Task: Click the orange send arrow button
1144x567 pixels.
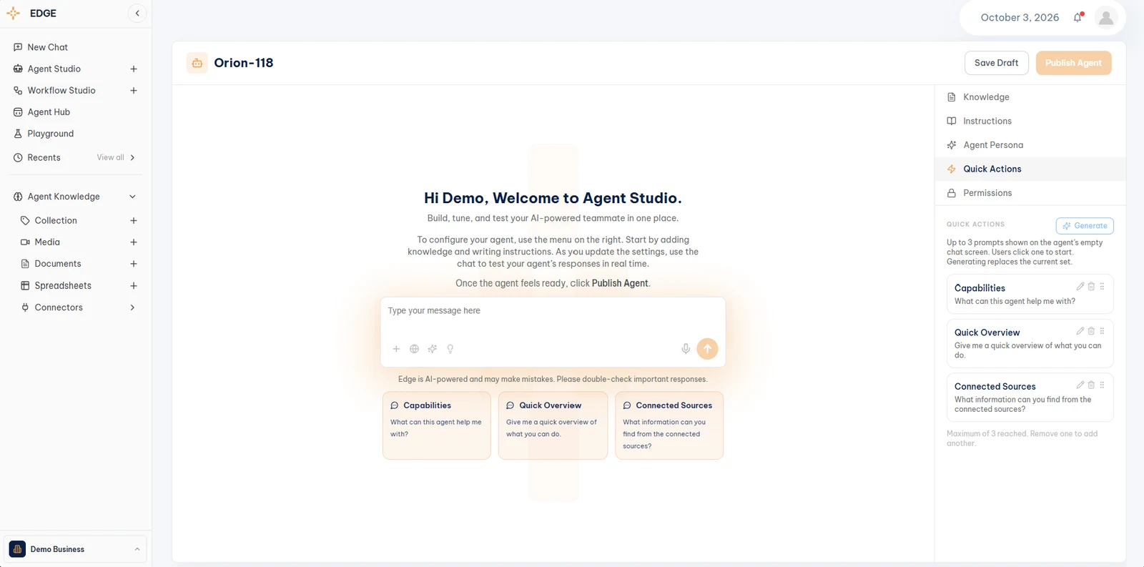Action: point(707,348)
